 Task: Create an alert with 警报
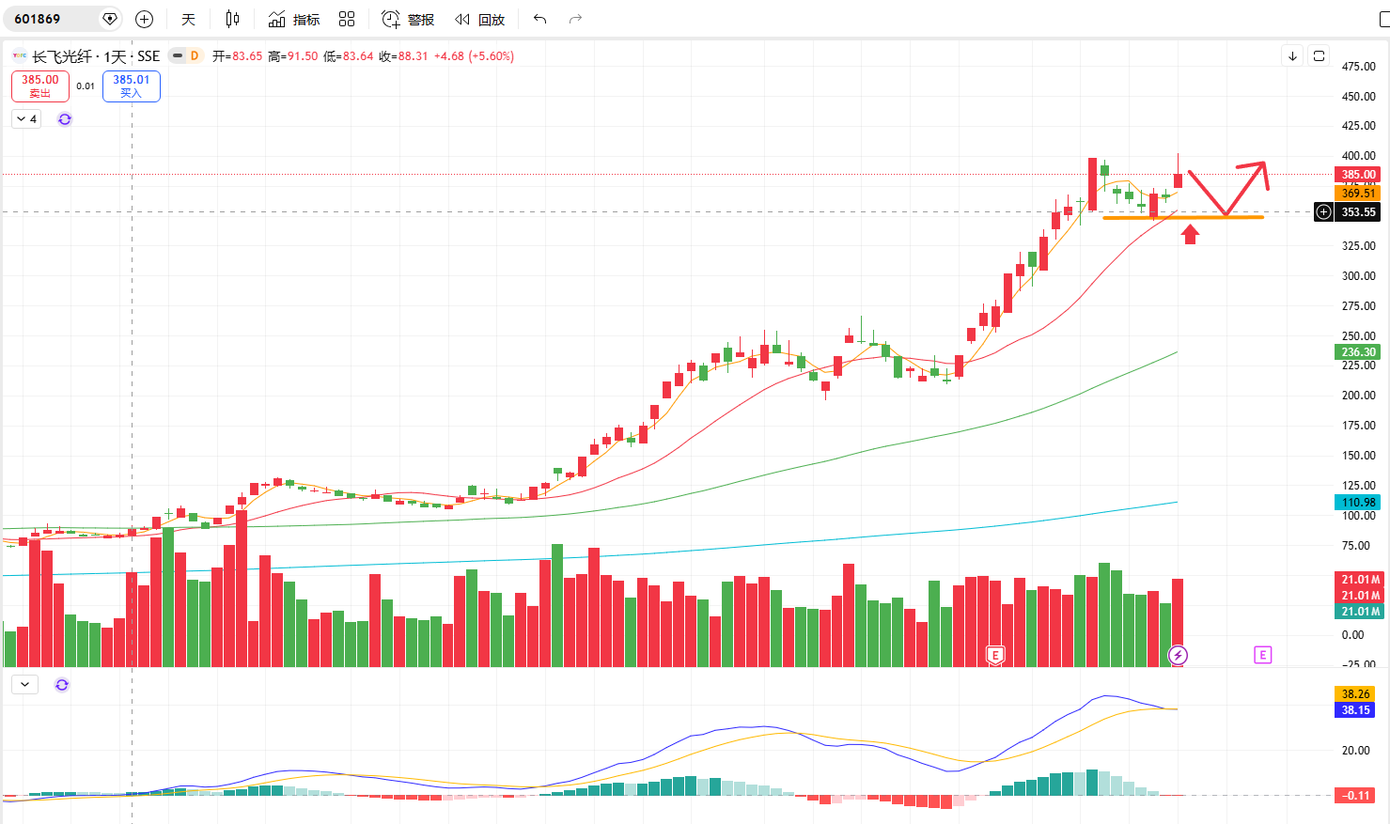point(408,19)
